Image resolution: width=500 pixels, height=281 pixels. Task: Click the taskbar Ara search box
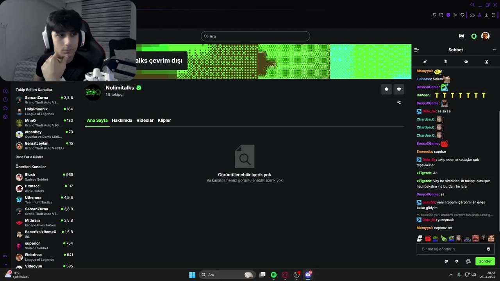pos(227,275)
